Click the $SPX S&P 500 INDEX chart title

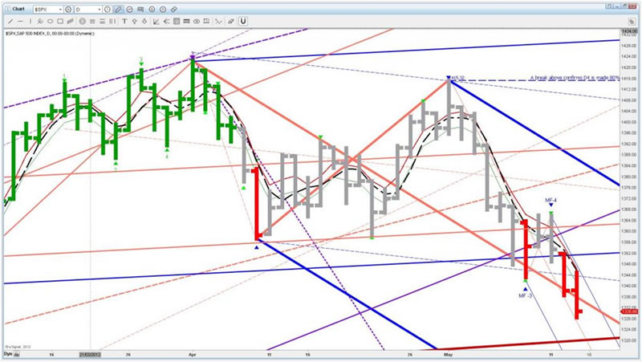click(50, 34)
